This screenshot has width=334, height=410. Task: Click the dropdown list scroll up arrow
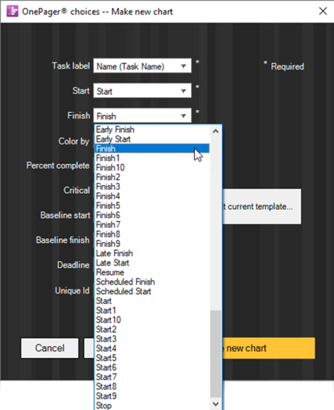[216, 131]
